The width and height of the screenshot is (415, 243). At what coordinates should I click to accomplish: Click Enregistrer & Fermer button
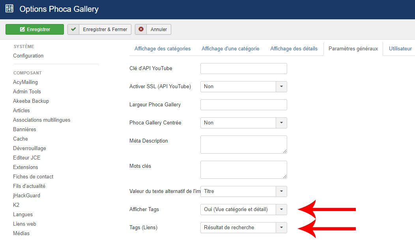[x=99, y=29]
